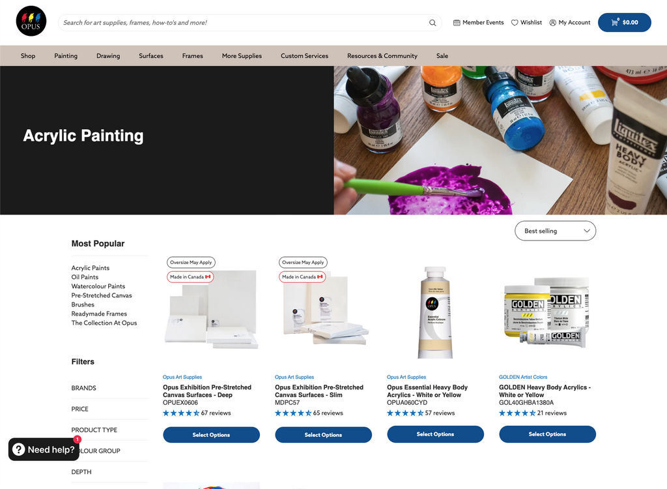Open the Wishlist heart icon

coord(515,23)
